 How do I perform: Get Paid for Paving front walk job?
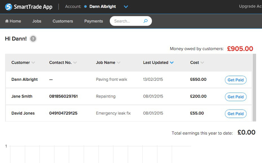pyautogui.click(x=236, y=80)
